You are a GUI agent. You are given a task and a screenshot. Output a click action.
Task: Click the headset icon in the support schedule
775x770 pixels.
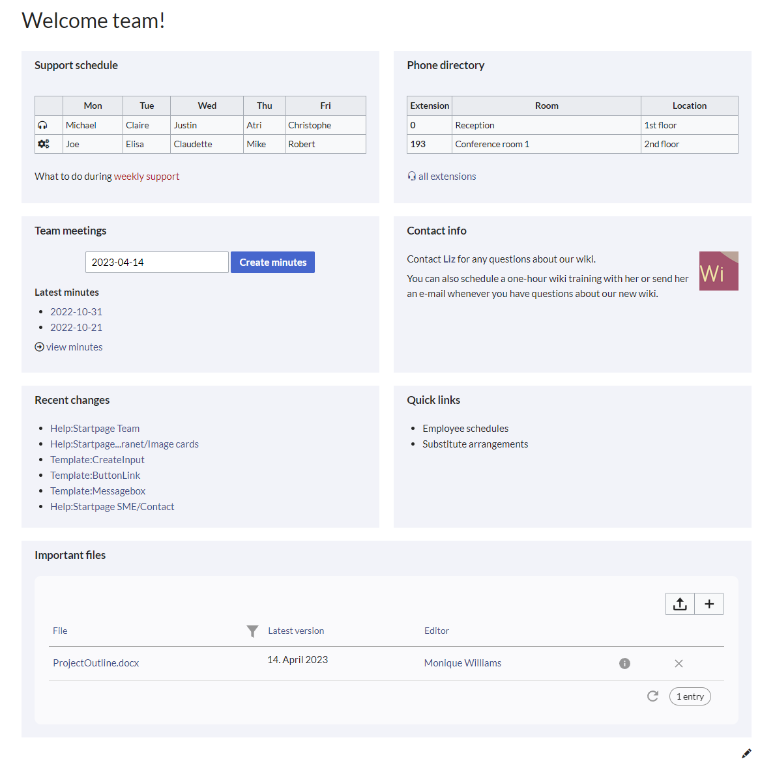click(x=42, y=126)
